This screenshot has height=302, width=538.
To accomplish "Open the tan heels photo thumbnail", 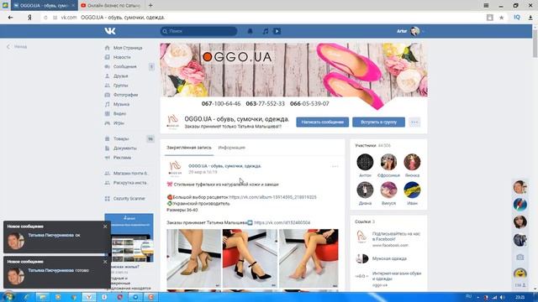I will coord(194,258).
